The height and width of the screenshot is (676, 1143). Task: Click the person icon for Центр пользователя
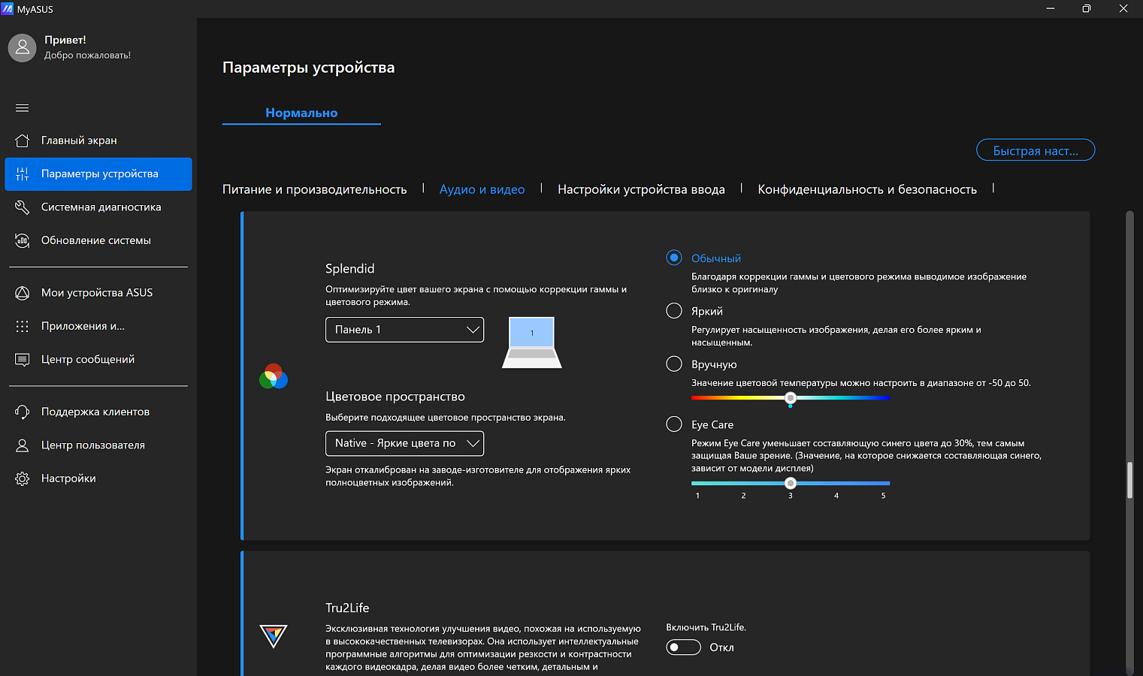[23, 445]
